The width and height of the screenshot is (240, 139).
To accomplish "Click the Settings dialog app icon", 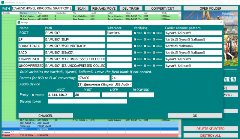I will coord(19,22).
